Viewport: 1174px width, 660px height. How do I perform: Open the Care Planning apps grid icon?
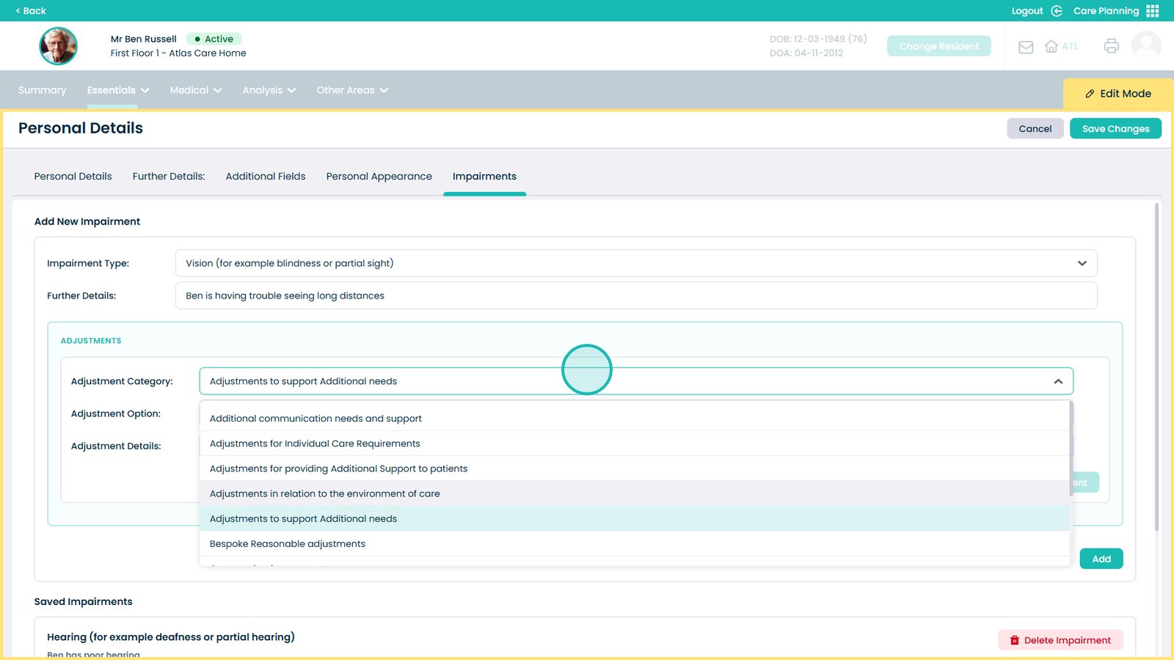point(1153,11)
